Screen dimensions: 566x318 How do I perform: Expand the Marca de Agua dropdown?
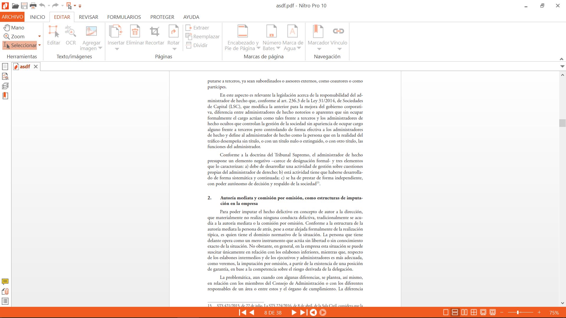(x=299, y=48)
